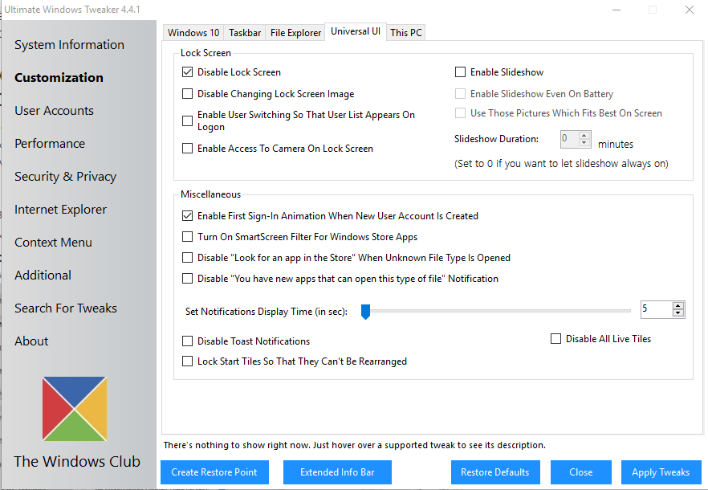Check Disable All Live Tiles
This screenshot has width=708, height=490.
pyautogui.click(x=555, y=338)
